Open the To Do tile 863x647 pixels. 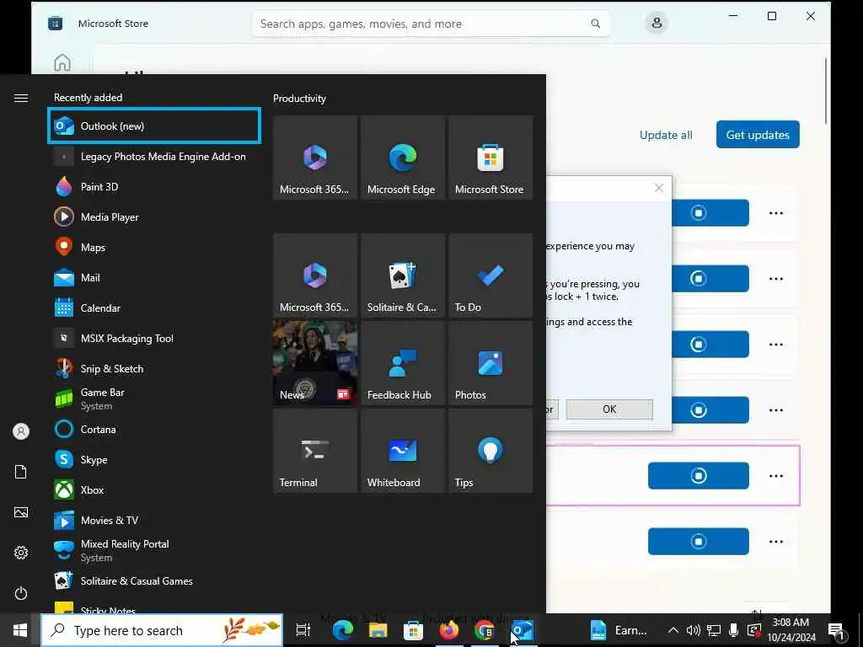[x=490, y=275]
